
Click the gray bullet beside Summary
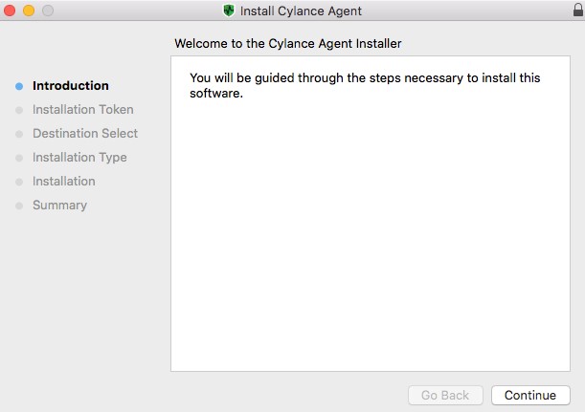click(19, 206)
